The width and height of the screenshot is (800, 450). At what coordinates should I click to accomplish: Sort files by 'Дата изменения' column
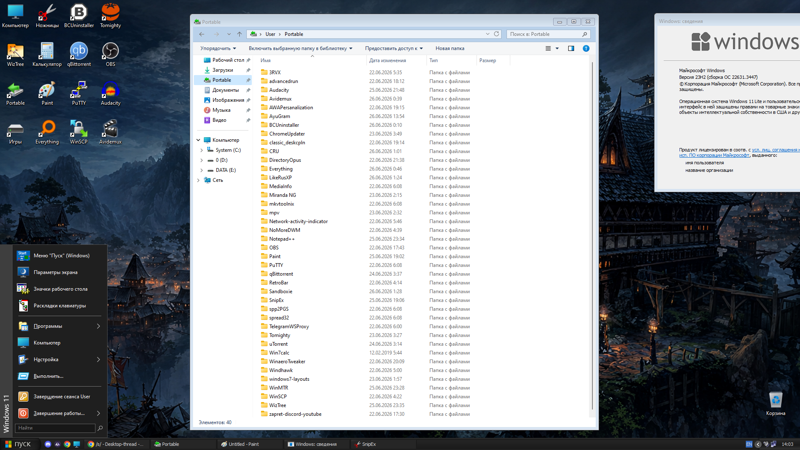(387, 60)
